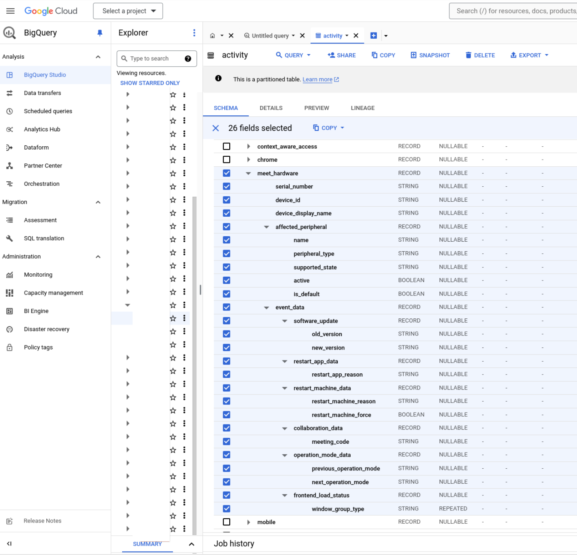Click the Partner Center icon
Screen dimensions: 577x555
[10, 166]
